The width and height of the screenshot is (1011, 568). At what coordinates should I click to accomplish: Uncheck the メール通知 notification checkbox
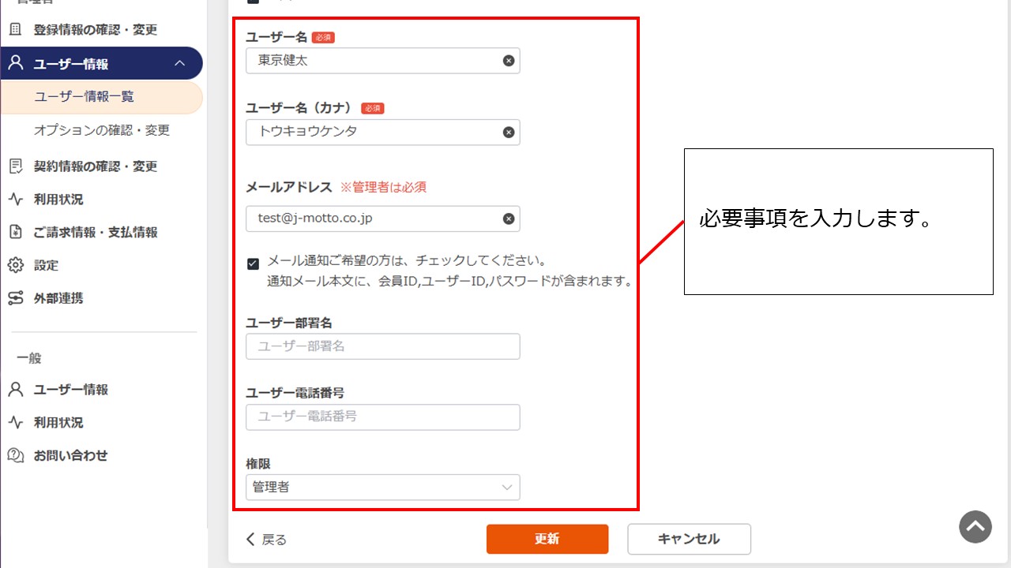tap(254, 264)
